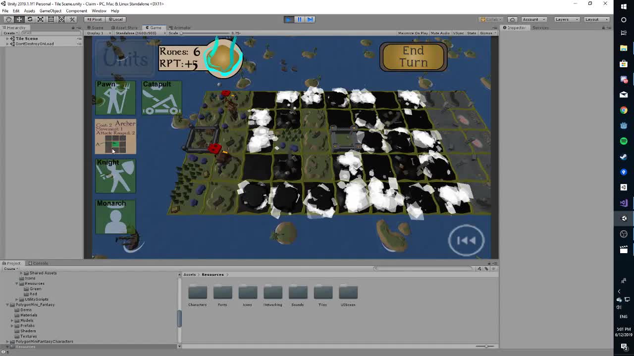This screenshot has width=634, height=356.
Task: Select the Catapult unit card
Action: (x=161, y=98)
